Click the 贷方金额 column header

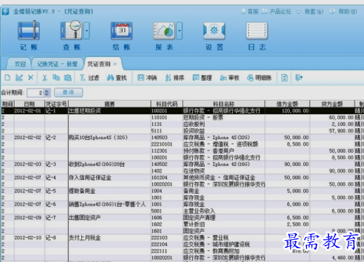(332, 104)
